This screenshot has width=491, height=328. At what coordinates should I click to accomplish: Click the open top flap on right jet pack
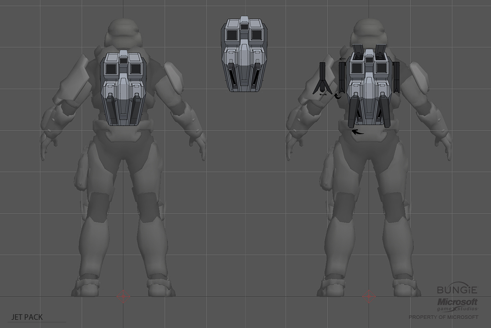pos(358,48)
